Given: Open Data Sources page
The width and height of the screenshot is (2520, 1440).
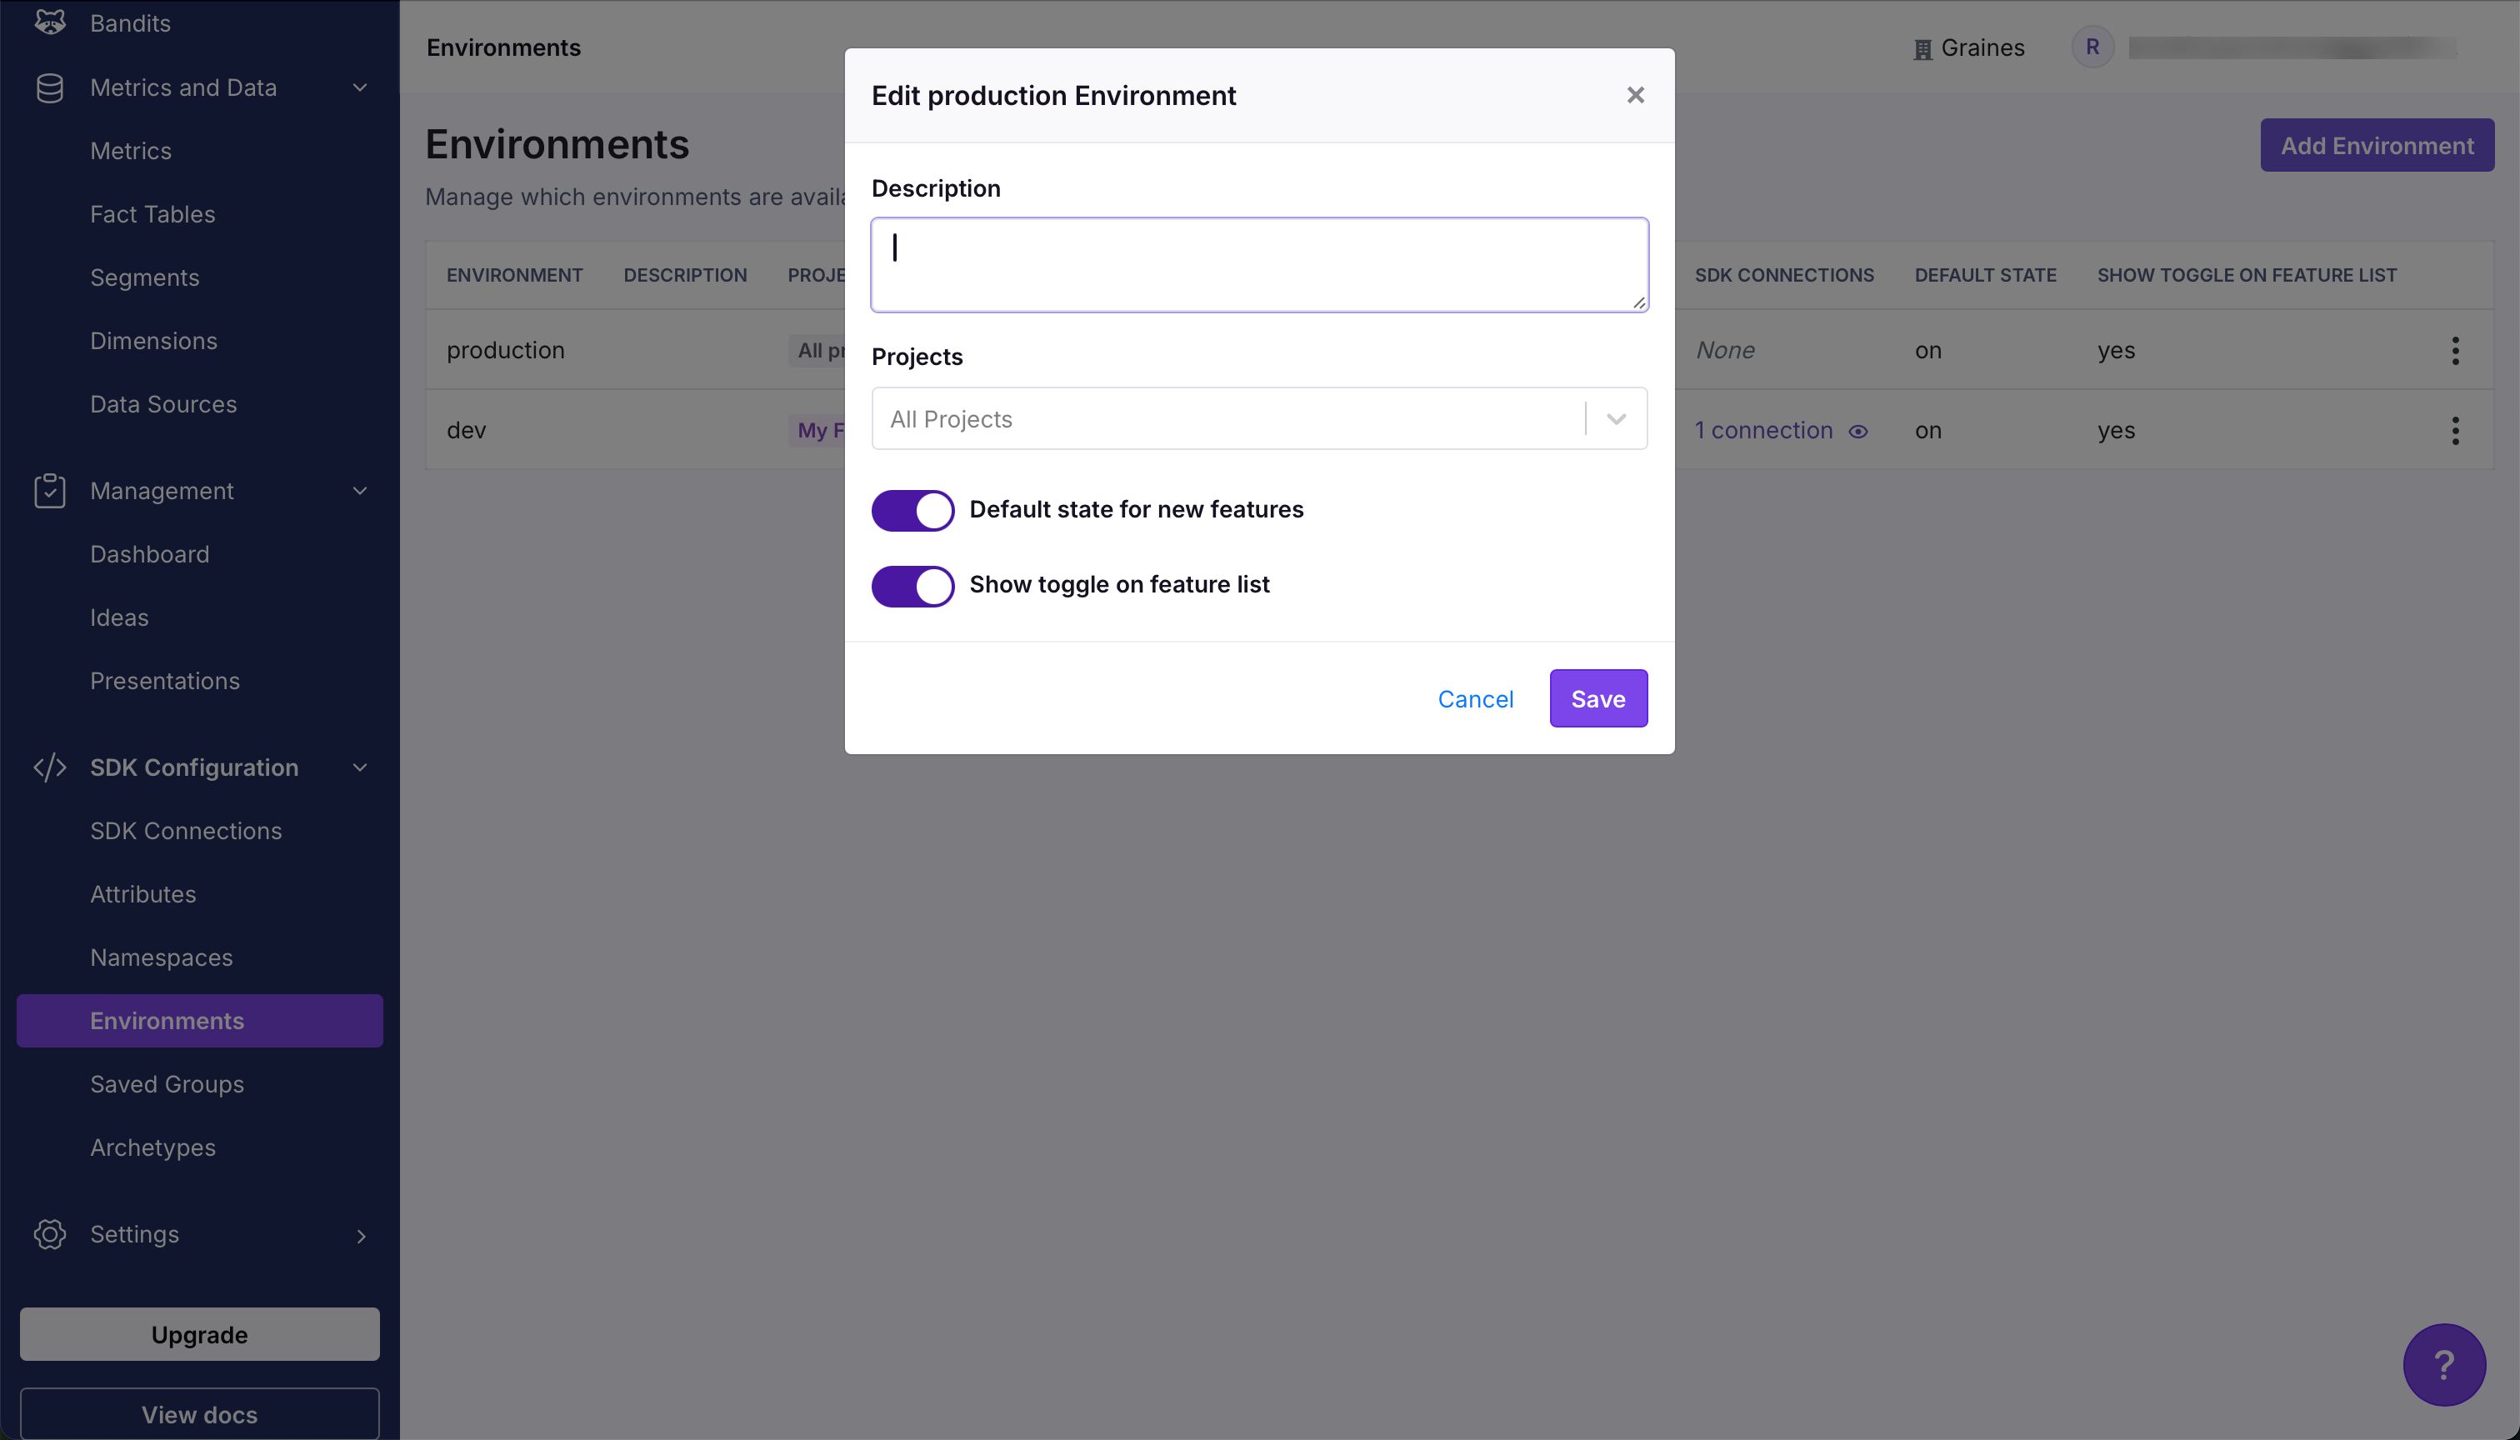Looking at the screenshot, I should pyautogui.click(x=163, y=403).
